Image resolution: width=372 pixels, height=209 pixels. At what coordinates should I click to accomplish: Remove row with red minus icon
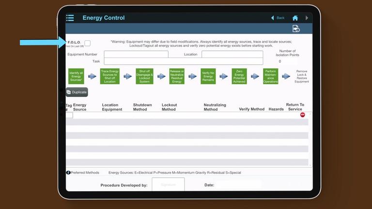tap(302, 115)
